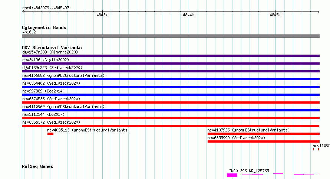
Task: Open variant nsv4106882 (gnomADStructuralVariants) label
Action: tap(63, 75)
